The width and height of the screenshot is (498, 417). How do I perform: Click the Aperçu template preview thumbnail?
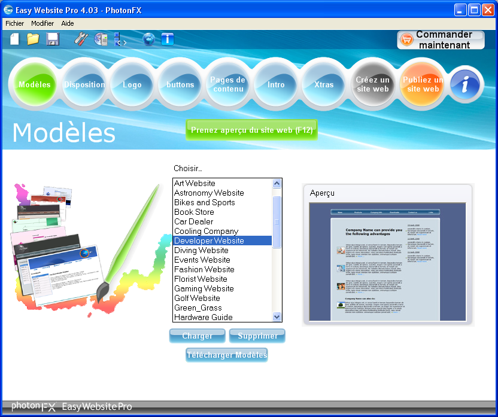coord(387,262)
